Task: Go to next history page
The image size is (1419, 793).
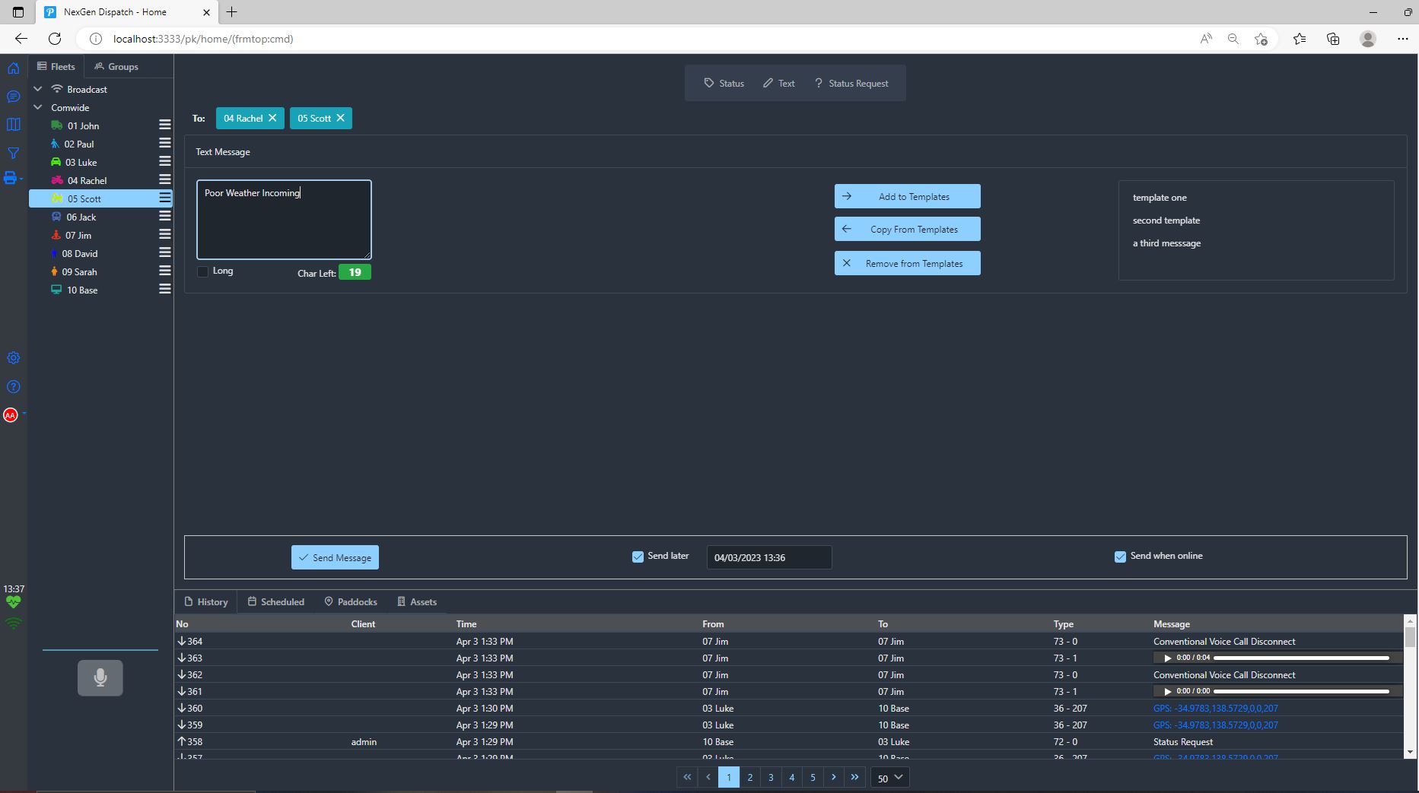Action: coord(834,777)
